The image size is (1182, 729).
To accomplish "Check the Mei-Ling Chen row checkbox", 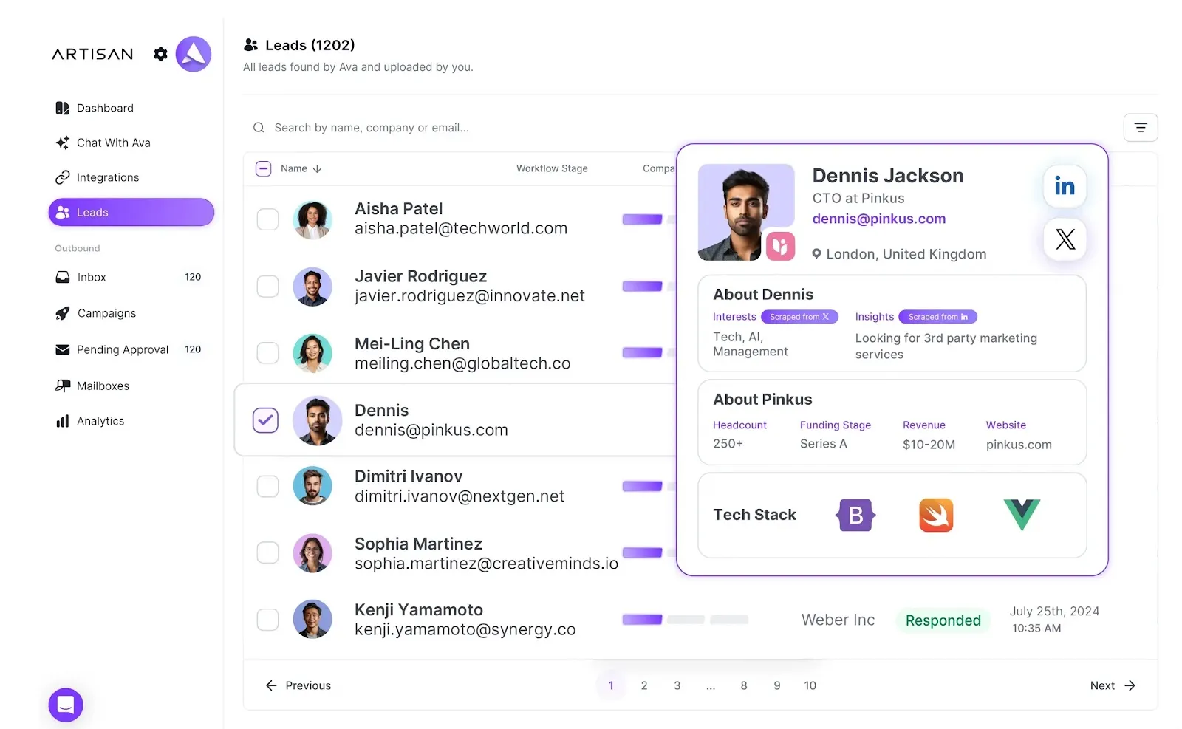I will pyautogui.click(x=267, y=352).
